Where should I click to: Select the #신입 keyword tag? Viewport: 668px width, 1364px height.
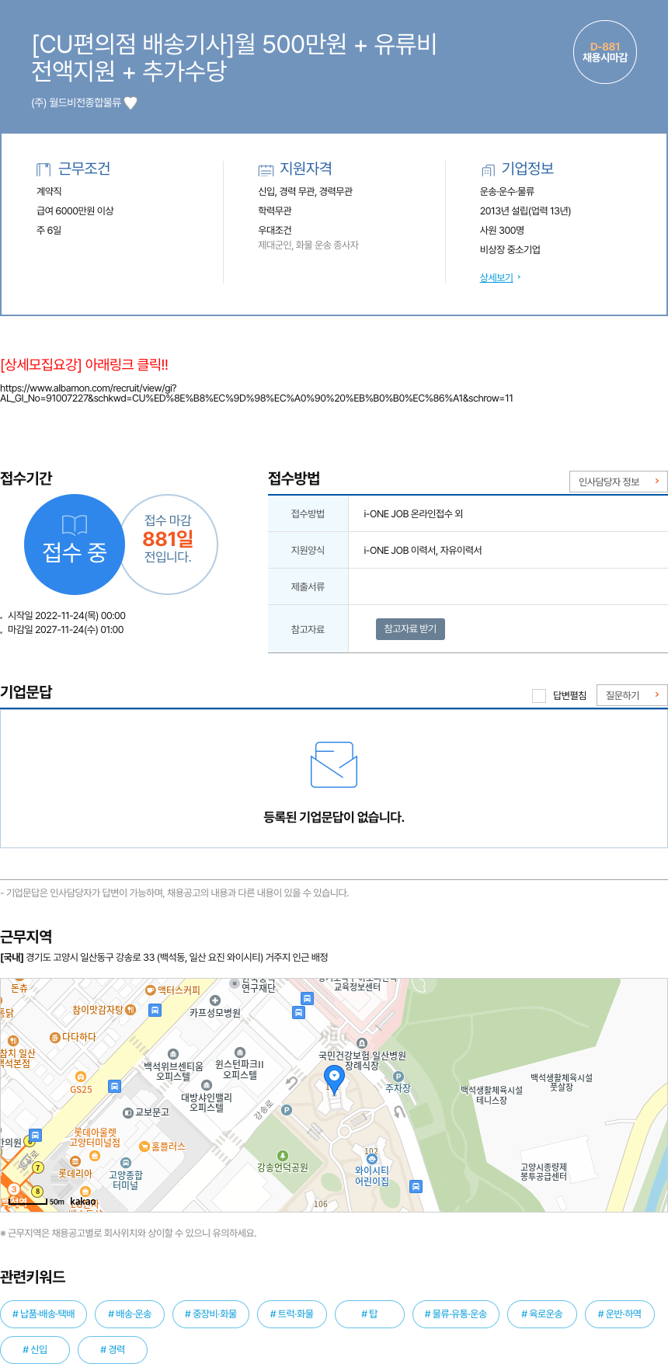tap(35, 1350)
